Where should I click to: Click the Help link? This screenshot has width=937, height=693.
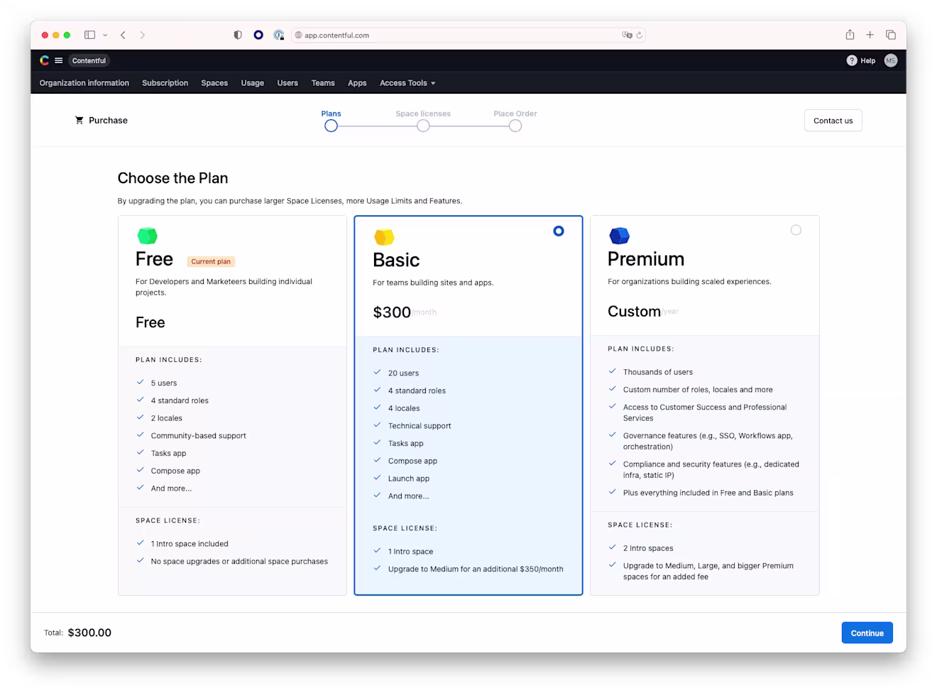tap(867, 60)
